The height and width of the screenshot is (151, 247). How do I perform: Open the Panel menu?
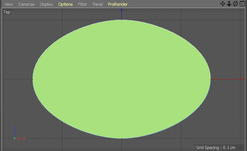click(x=97, y=4)
